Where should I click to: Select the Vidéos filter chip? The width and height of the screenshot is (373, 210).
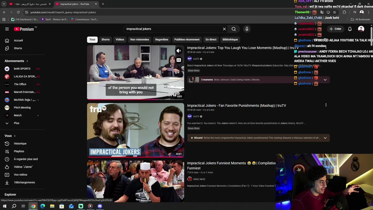click(x=120, y=39)
